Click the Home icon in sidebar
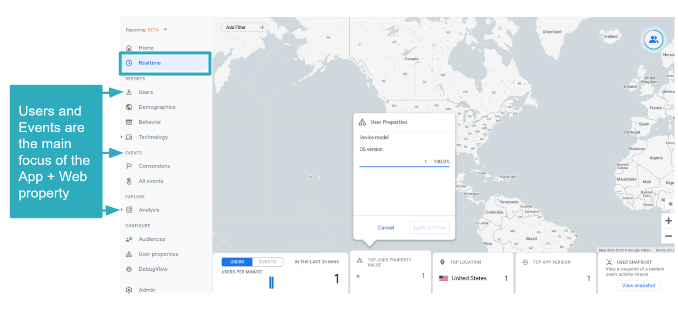 129,48
